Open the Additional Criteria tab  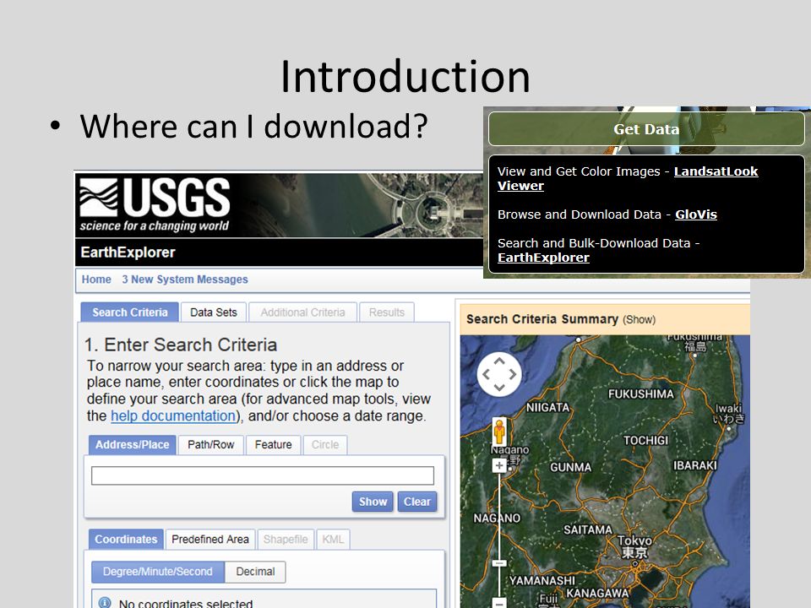coord(302,312)
